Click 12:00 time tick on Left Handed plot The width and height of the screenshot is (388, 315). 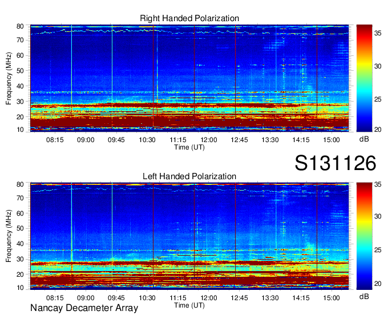point(209,298)
